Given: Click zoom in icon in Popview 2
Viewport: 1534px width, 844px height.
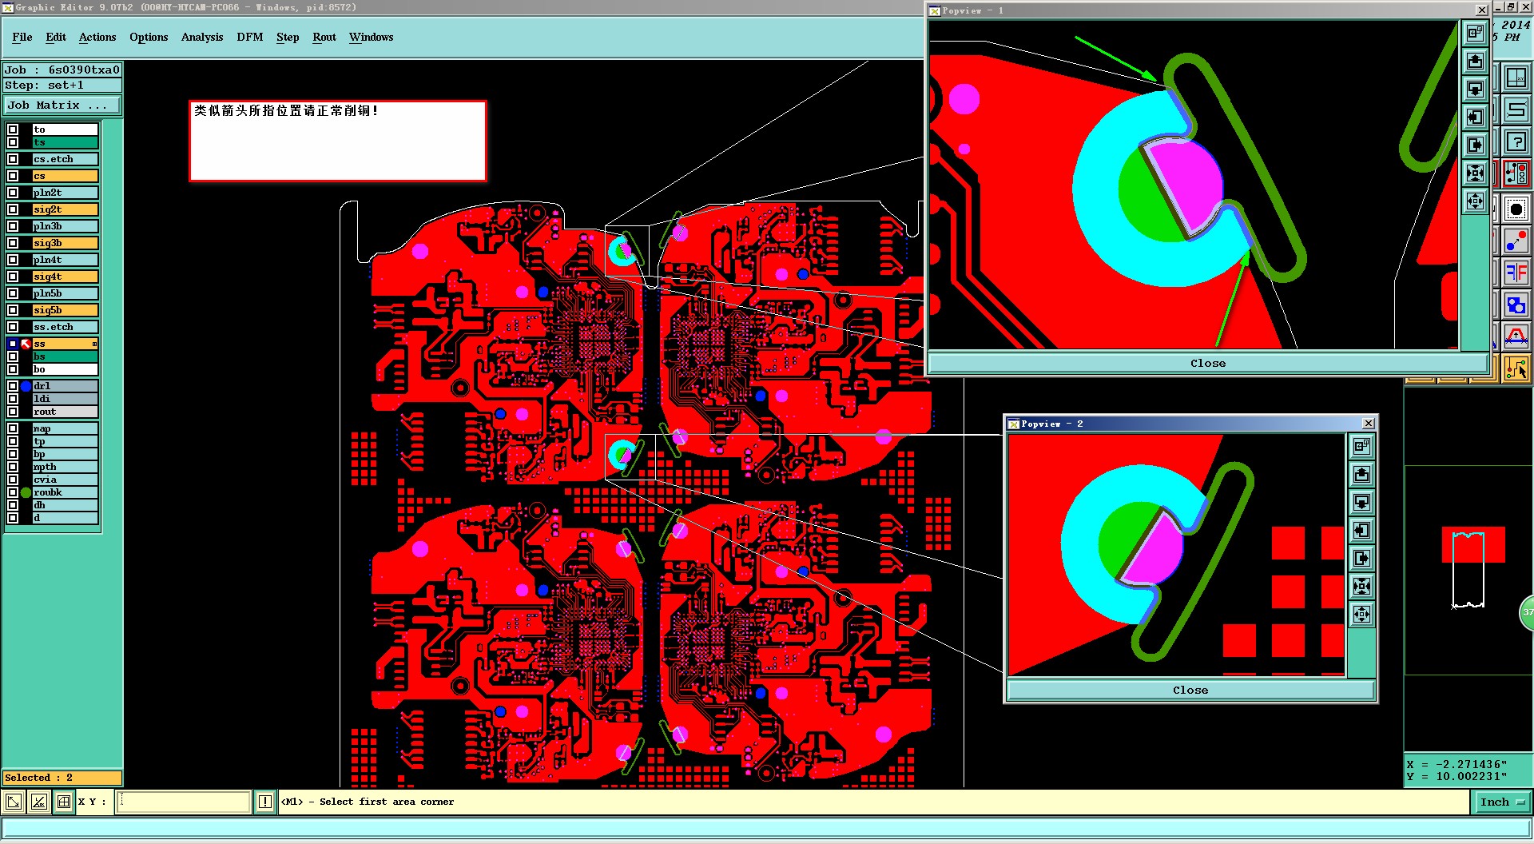Looking at the screenshot, I should click(x=1361, y=587).
